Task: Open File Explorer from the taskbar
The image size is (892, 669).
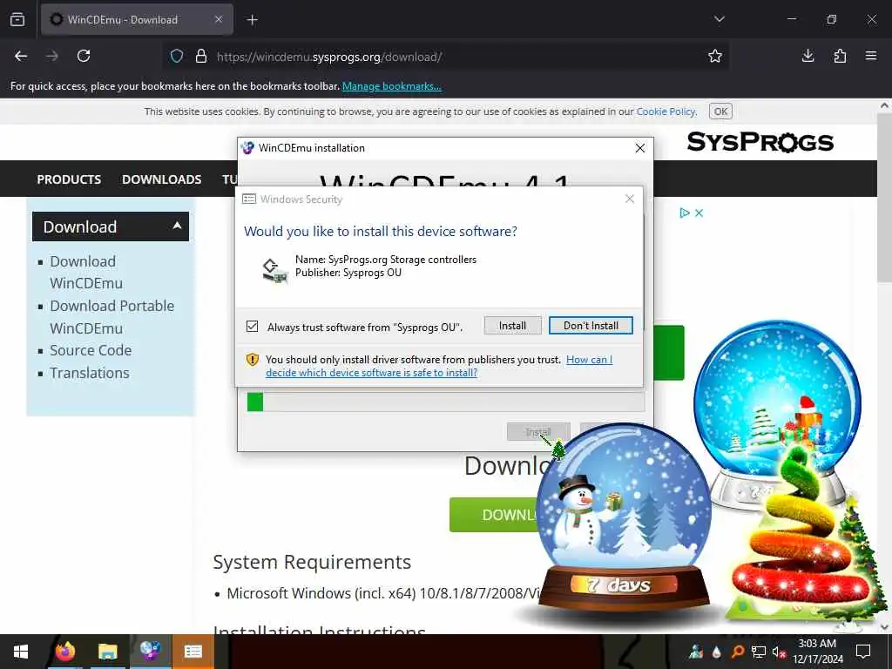Action: click(x=107, y=652)
